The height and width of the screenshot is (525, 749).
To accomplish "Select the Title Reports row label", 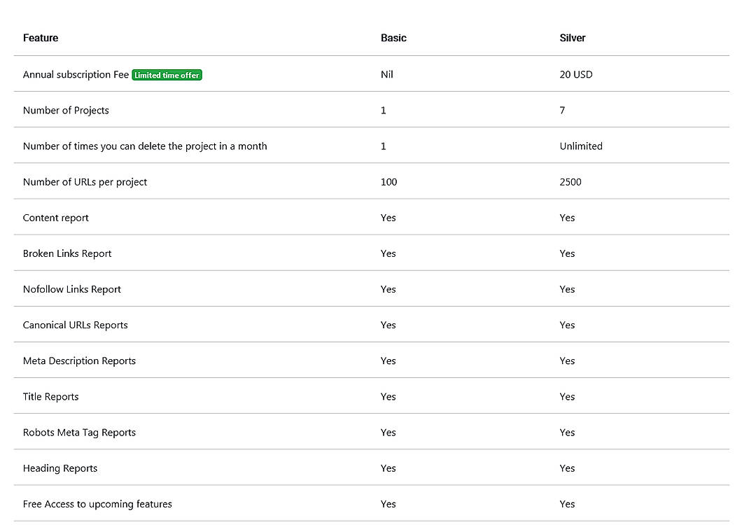I will [50, 397].
